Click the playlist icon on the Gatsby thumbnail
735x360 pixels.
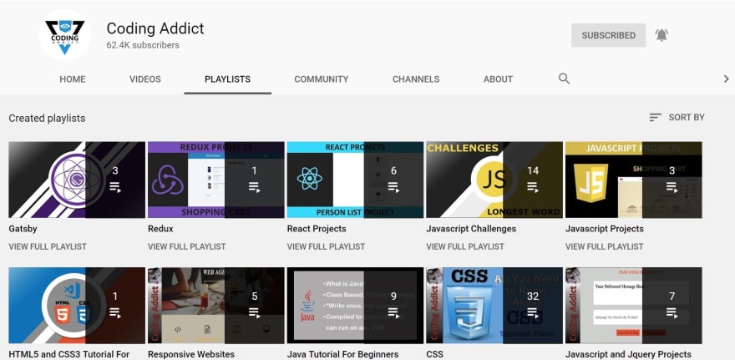tap(115, 187)
